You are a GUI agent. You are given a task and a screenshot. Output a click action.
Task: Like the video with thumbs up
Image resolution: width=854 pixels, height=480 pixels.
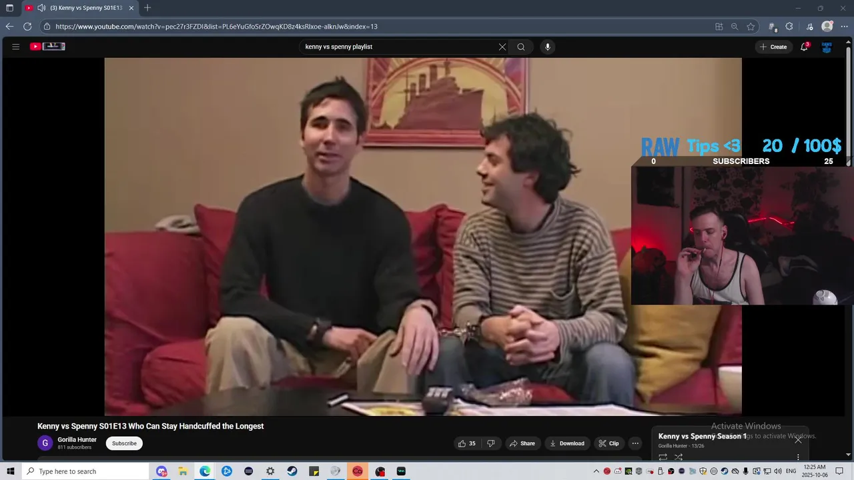(x=467, y=443)
